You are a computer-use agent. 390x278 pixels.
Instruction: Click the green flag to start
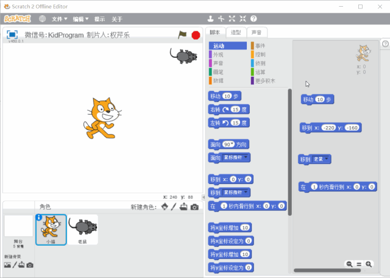182,35
